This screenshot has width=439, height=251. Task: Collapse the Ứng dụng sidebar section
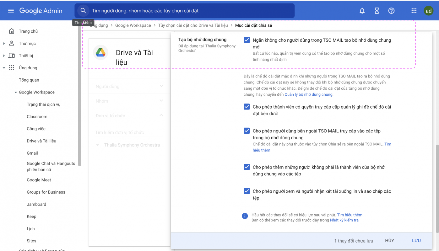[4, 68]
